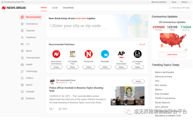193x120 pixels.
Task: Switch to the Home tab
Action: point(44,8)
